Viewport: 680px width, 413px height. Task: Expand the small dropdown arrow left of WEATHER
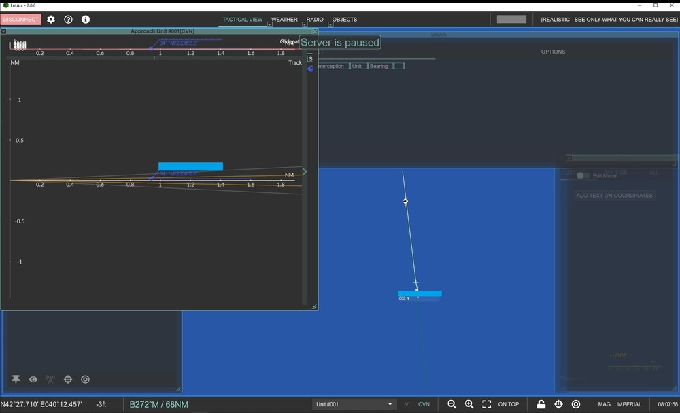click(x=269, y=24)
